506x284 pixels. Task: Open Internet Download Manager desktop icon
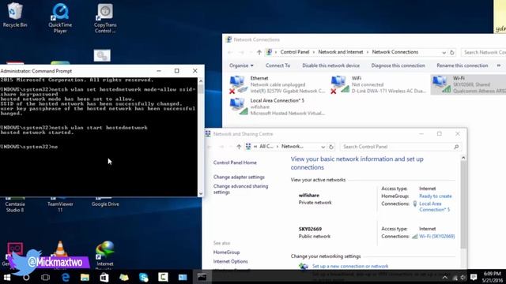105,254
